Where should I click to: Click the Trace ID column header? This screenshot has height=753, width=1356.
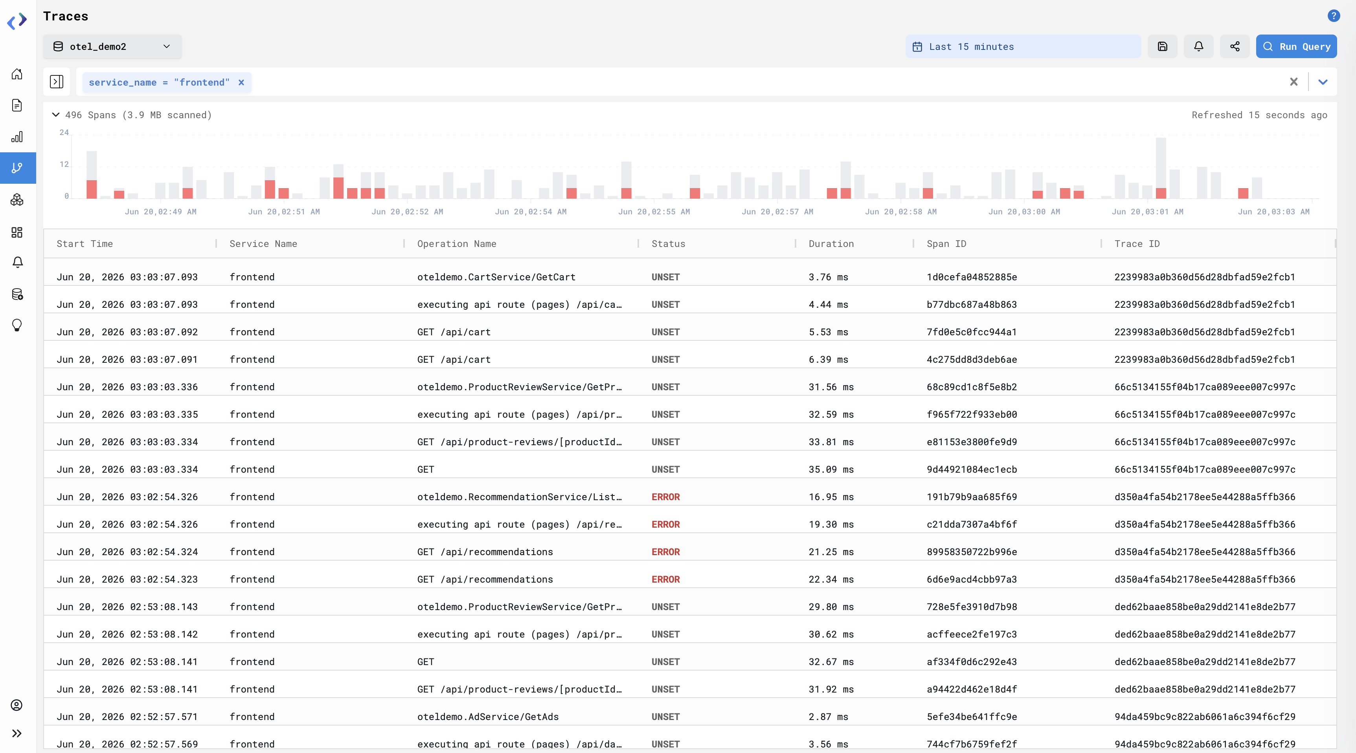(x=1137, y=243)
